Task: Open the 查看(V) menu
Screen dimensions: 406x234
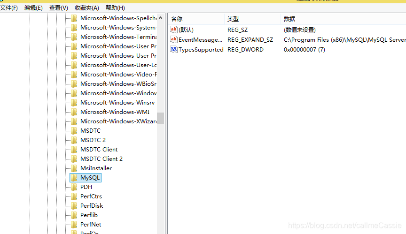Action: 59,8
